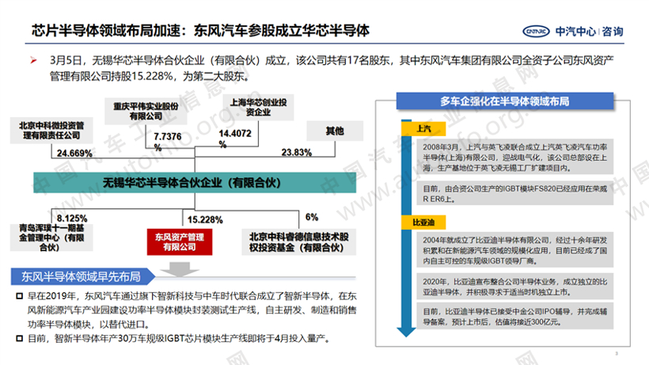649x365 pixels.
Task: Select the 青岛浑璞十一期基金管理中心 box
Action: click(x=54, y=237)
